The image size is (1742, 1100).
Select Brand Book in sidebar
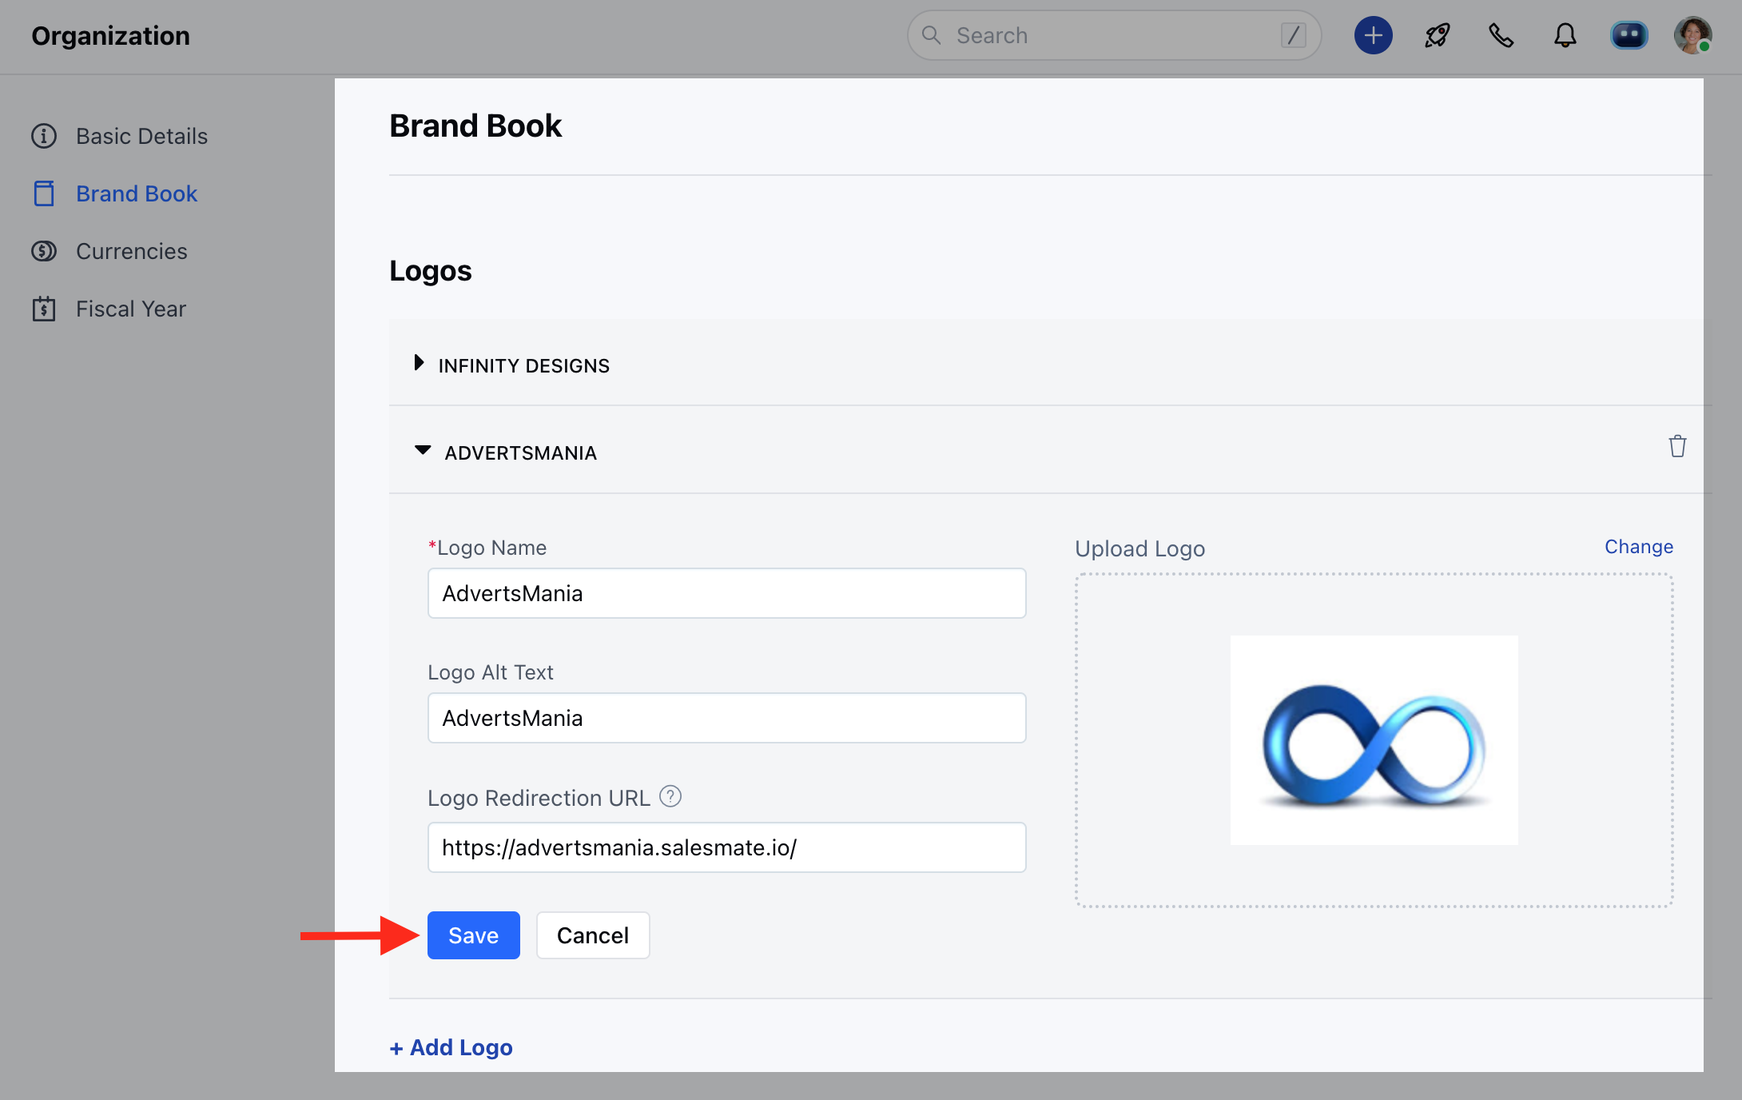[136, 193]
